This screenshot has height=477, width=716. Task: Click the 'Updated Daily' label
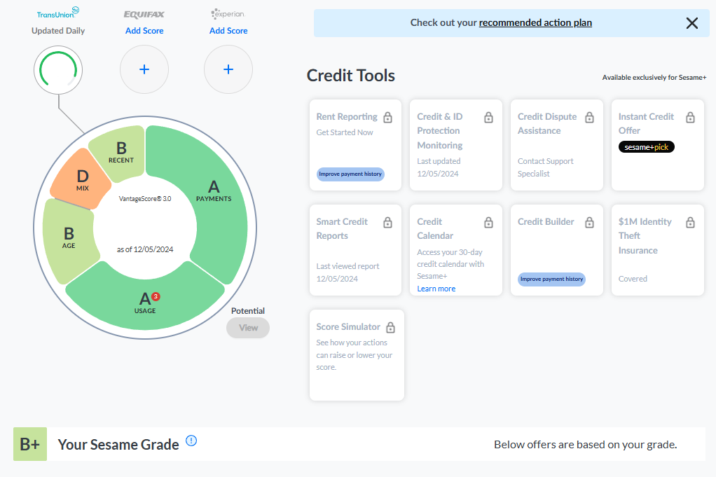[58, 31]
